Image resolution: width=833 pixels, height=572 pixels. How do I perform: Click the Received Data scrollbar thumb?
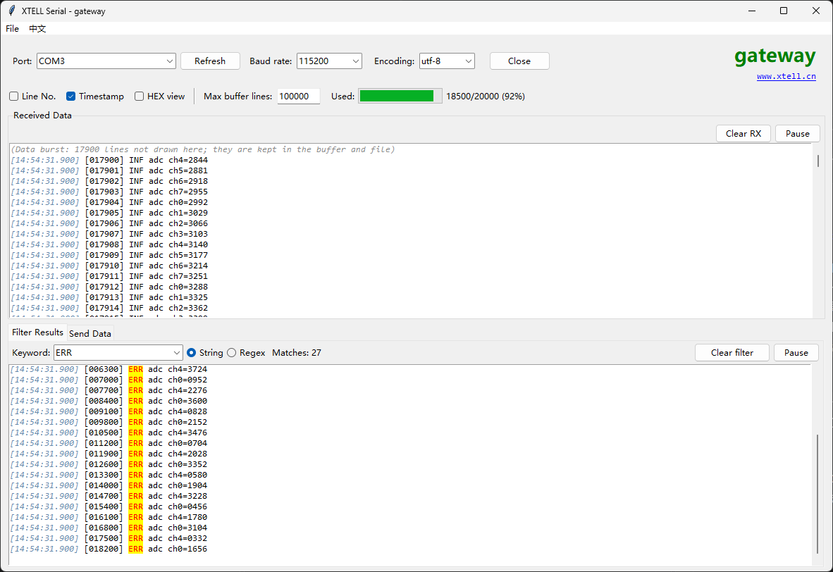coord(818,160)
